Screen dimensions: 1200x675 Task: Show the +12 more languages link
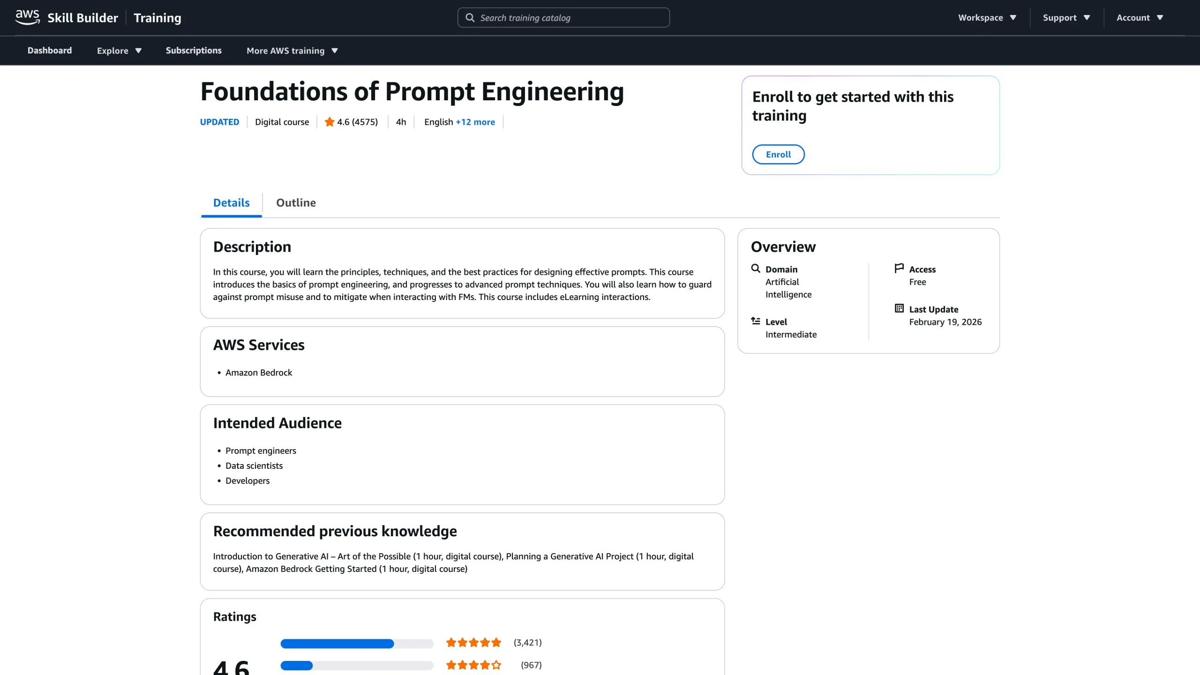(475, 122)
